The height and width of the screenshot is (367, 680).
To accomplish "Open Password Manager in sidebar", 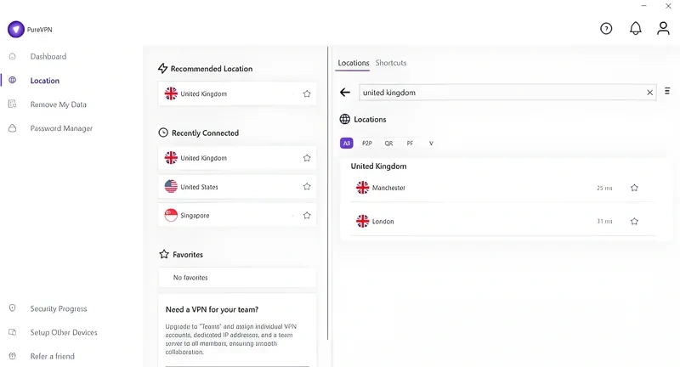I will click(x=61, y=128).
